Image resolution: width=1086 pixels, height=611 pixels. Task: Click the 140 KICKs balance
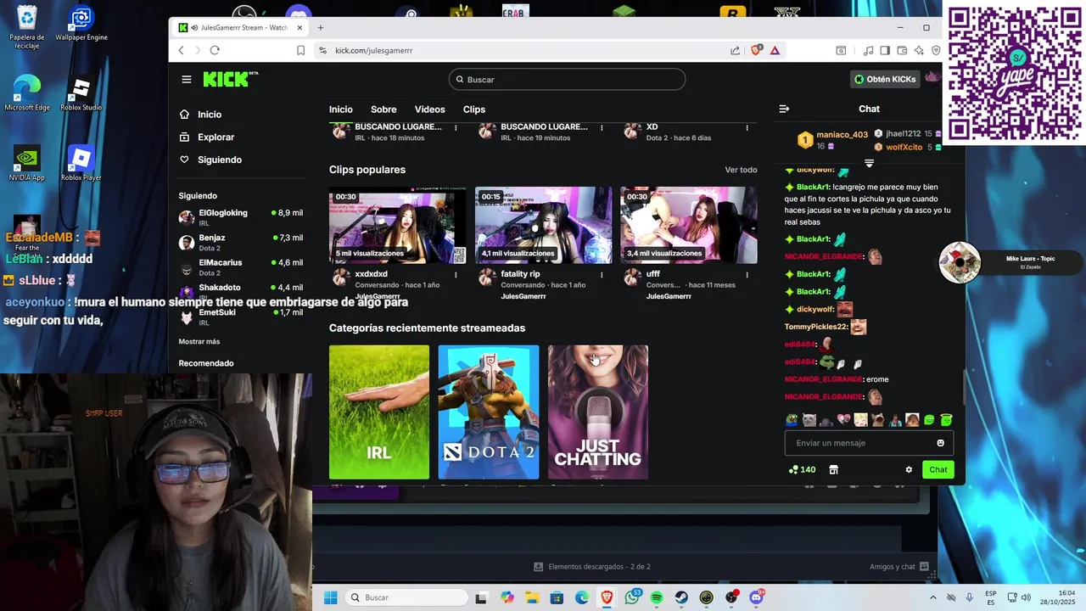click(x=802, y=469)
